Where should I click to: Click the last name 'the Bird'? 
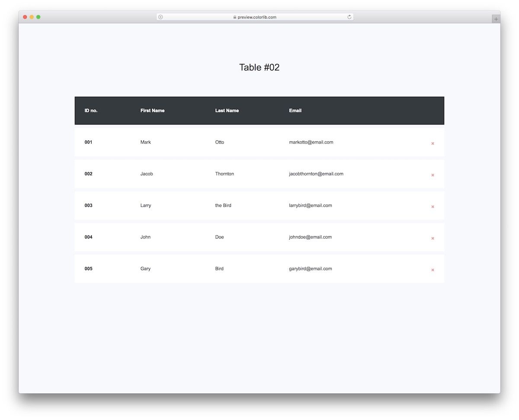(x=223, y=205)
